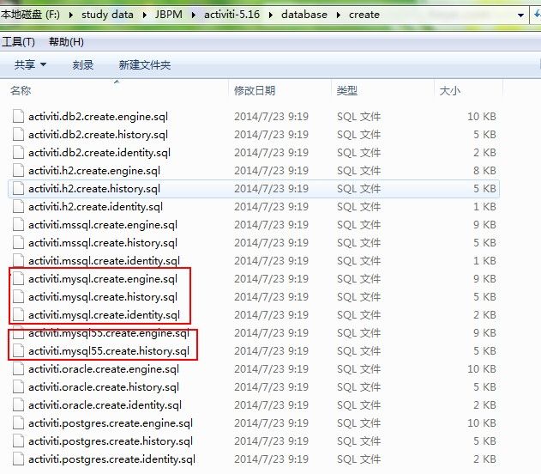Image resolution: width=541 pixels, height=474 pixels.
Task: Click file icon of activiti.h2.create.engine.sql
Action: 18,170
